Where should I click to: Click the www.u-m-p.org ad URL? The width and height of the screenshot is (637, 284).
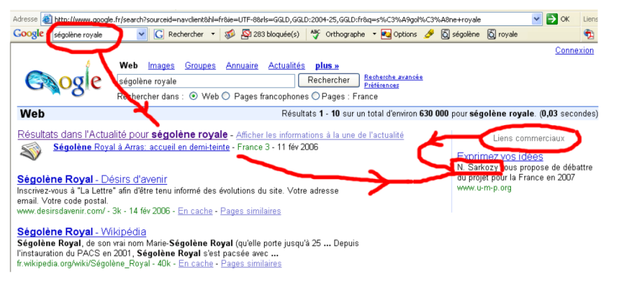tap(484, 188)
